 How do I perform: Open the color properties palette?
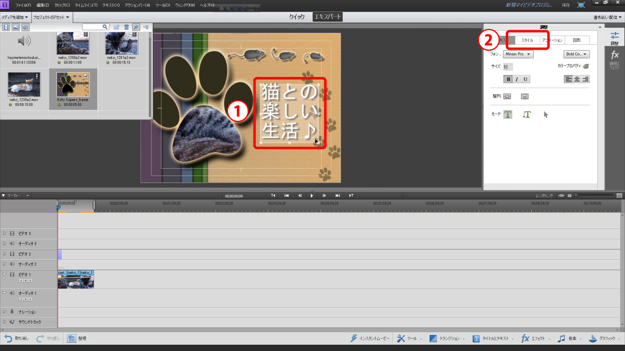[x=586, y=66]
